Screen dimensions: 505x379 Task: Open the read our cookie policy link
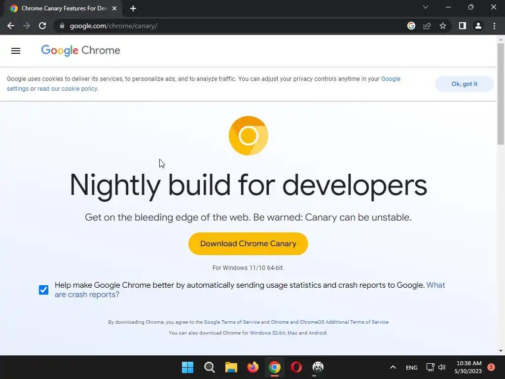tap(67, 89)
